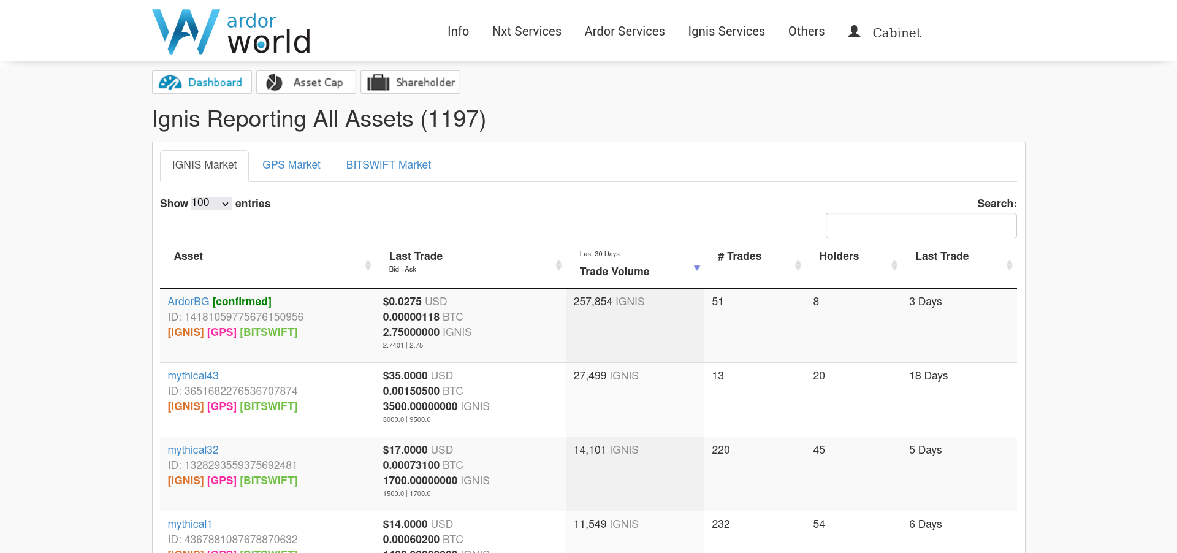Open the ArdorBG asset link
The width and height of the screenshot is (1177, 553).
188,302
